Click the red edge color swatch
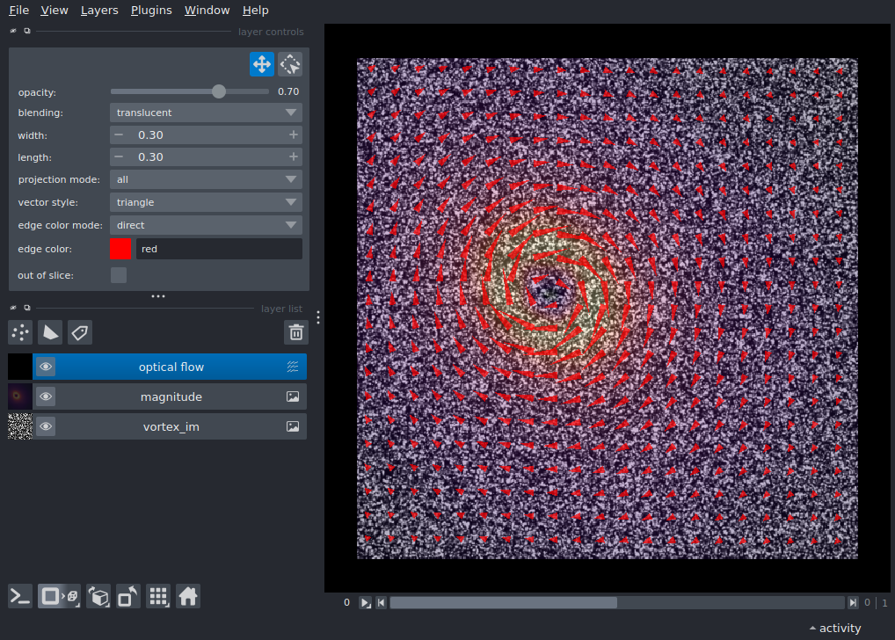The image size is (895, 640). [120, 249]
